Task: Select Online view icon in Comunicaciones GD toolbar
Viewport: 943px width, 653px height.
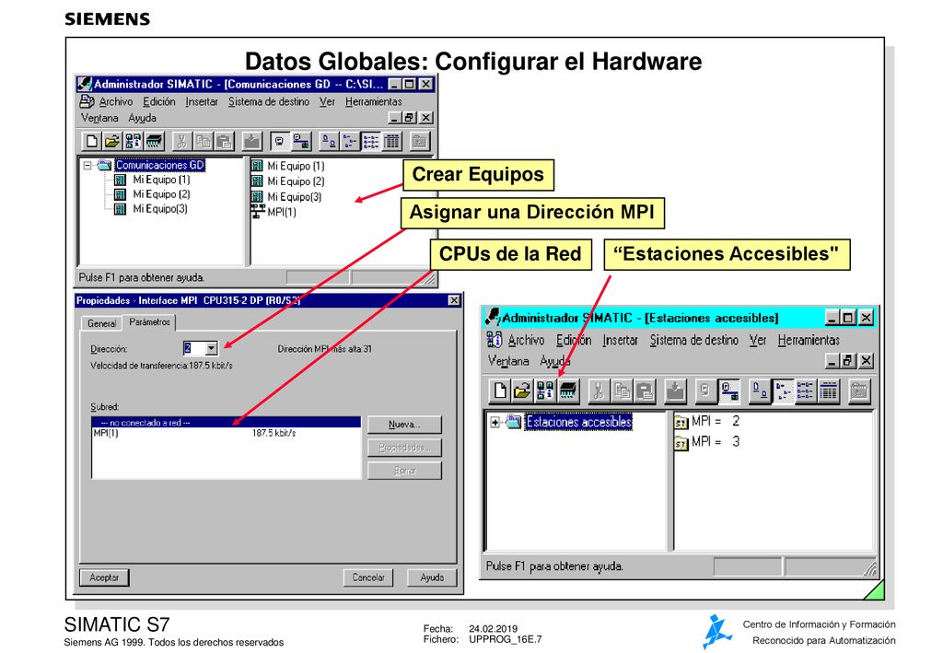Action: 300,141
